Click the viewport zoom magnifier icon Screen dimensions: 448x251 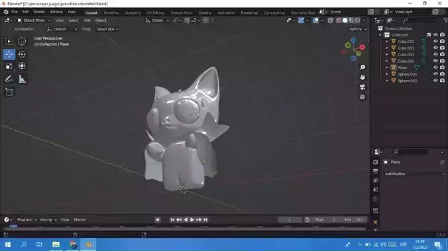[363, 67]
